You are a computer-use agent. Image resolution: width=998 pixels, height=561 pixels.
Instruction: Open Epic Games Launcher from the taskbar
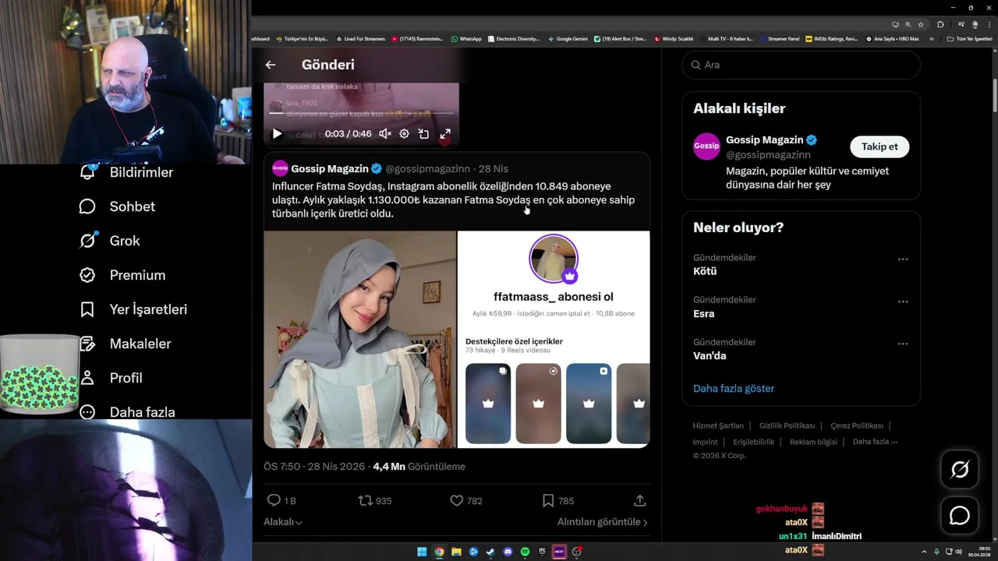pyautogui.click(x=542, y=552)
